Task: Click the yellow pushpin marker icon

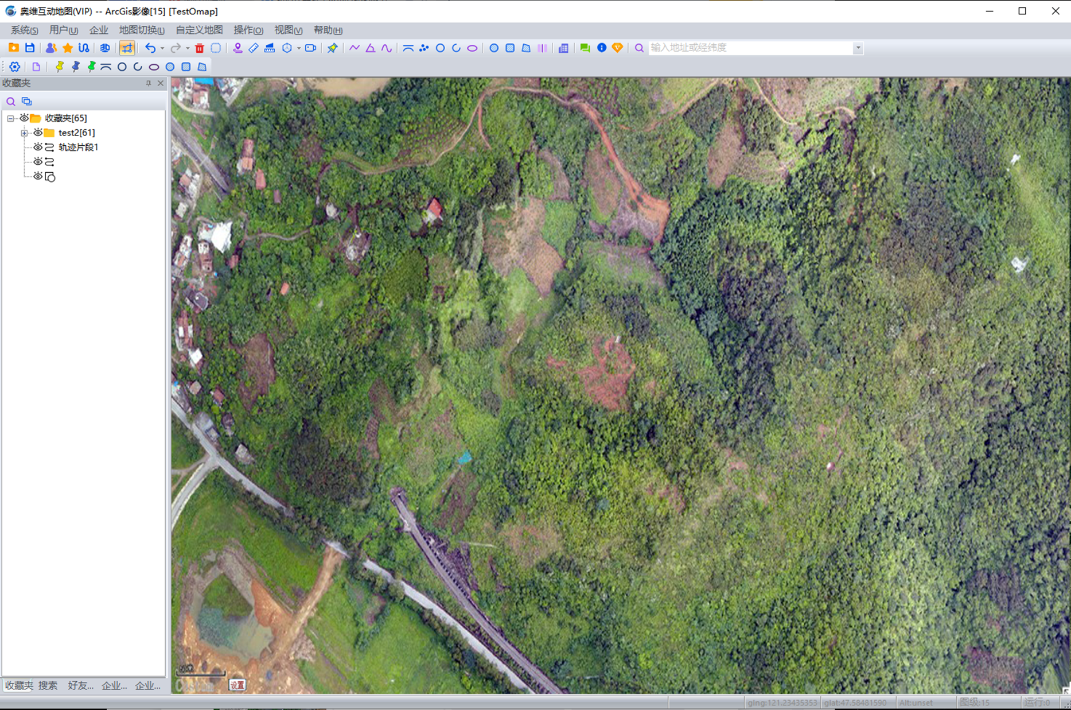Action: (x=60, y=67)
